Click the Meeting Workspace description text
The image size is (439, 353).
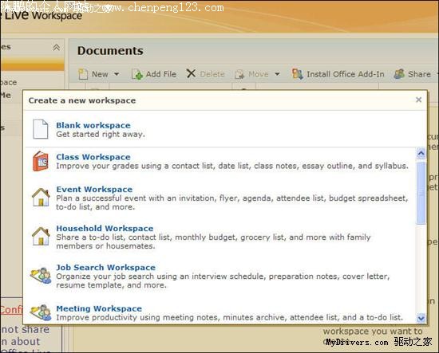coord(230,317)
